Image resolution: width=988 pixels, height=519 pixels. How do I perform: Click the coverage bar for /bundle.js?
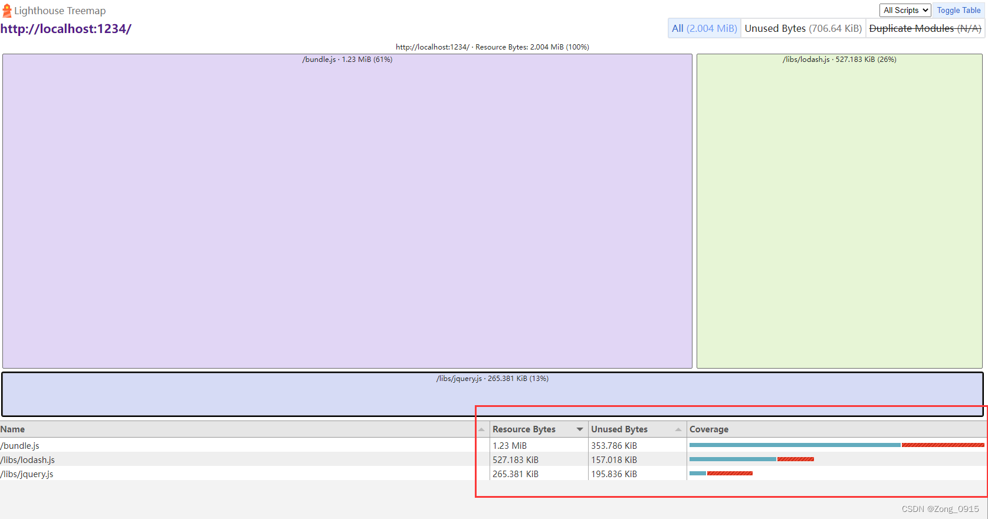tap(837, 445)
